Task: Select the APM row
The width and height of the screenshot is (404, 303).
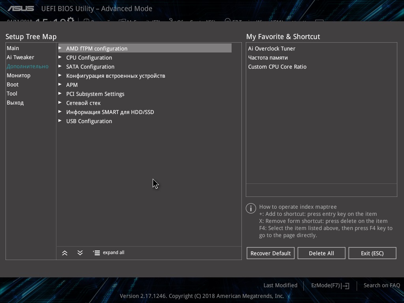Action: (x=145, y=85)
